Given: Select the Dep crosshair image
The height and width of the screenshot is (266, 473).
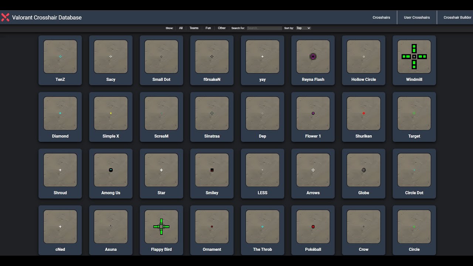Looking at the screenshot, I should (x=262, y=113).
